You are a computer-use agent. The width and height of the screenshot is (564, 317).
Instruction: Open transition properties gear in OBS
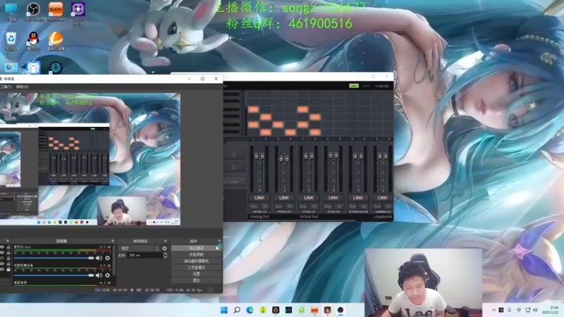(164, 249)
